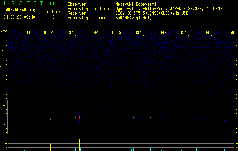This screenshot has height=151, width=238.
Task: Click the 0942 time marker
Action: point(48,32)
